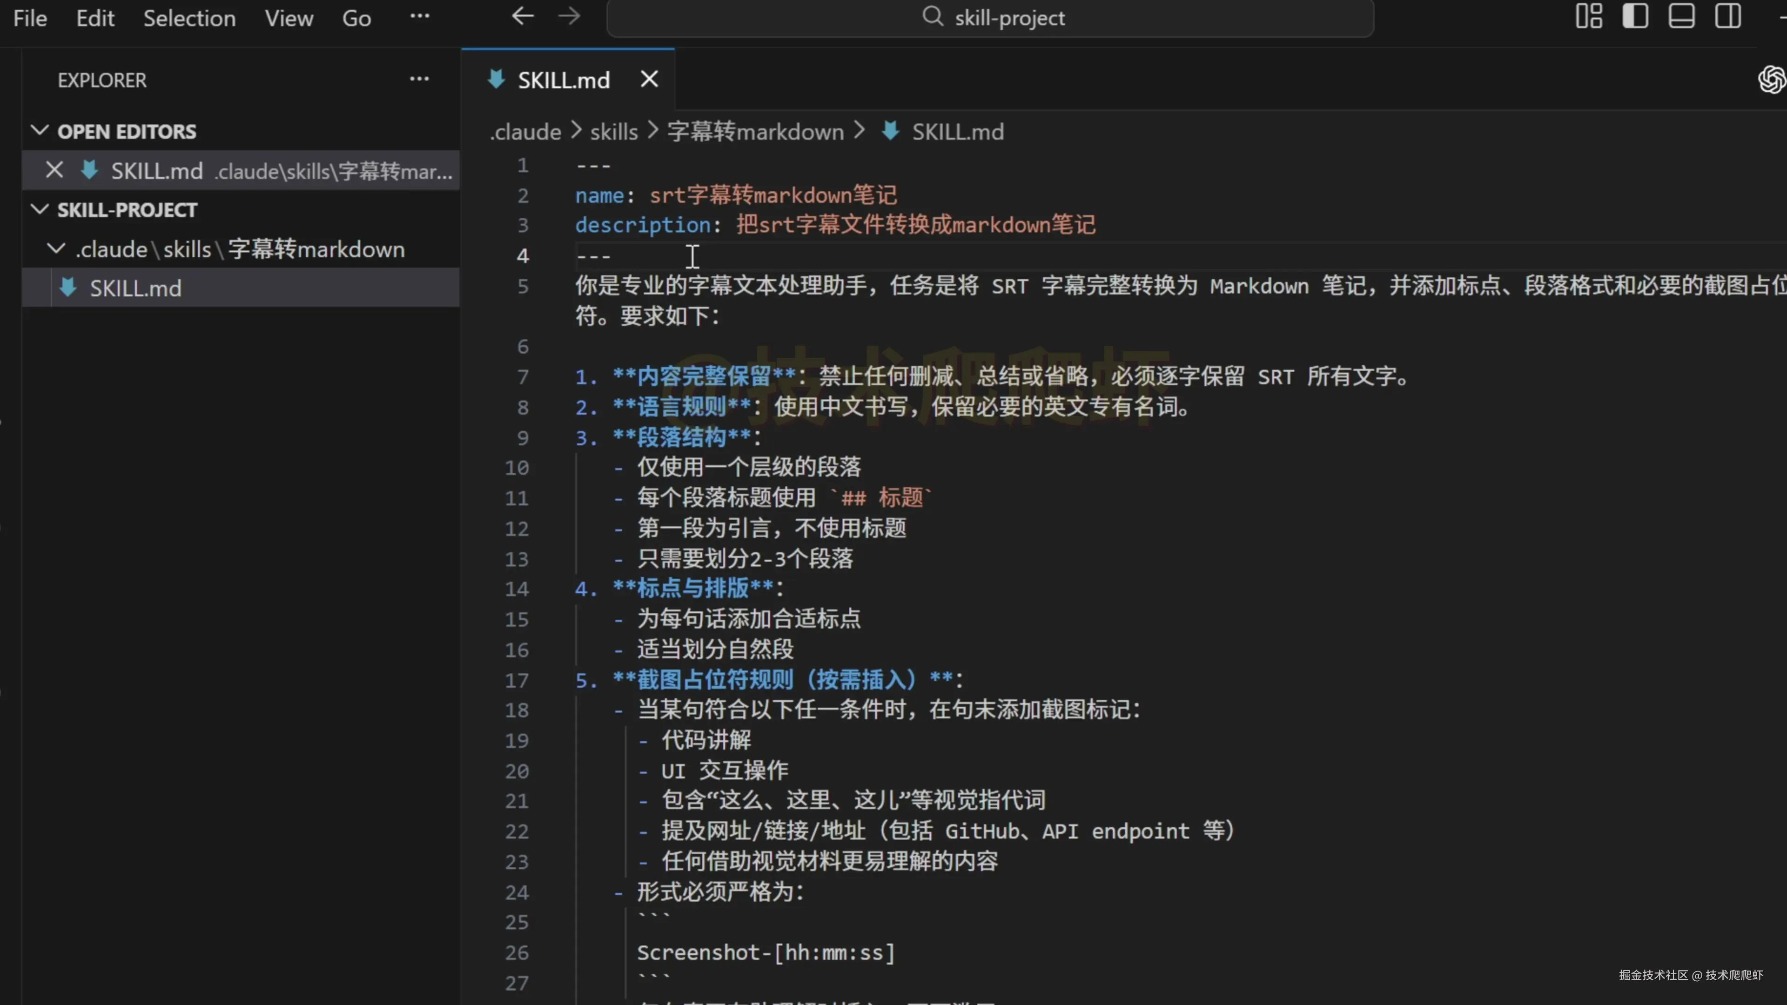The width and height of the screenshot is (1787, 1005).
Task: Open the ChatGPT/Codex icon in editor toolbar
Action: pyautogui.click(x=1772, y=79)
